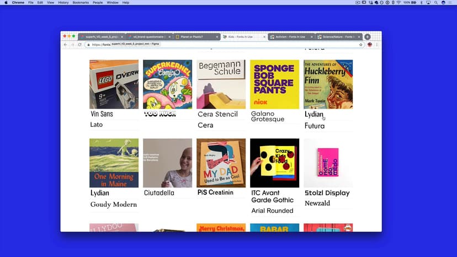Click the Chrome profile avatar icon
The image size is (457, 257).
pyautogui.click(x=370, y=45)
